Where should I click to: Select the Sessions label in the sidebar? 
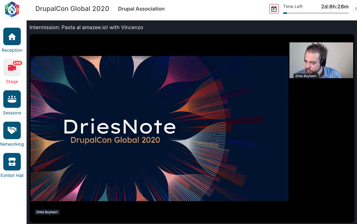tap(12, 113)
